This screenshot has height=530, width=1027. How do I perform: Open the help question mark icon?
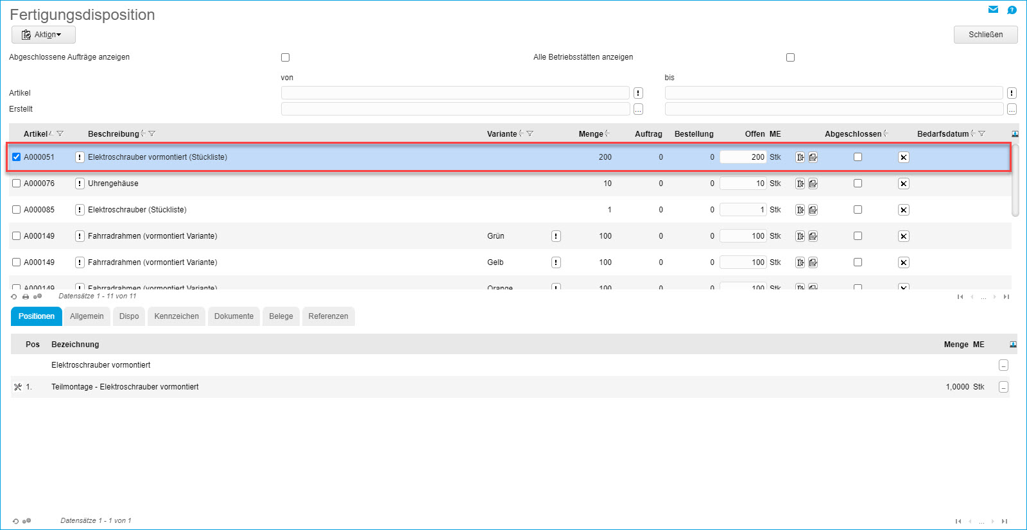[x=1012, y=10]
